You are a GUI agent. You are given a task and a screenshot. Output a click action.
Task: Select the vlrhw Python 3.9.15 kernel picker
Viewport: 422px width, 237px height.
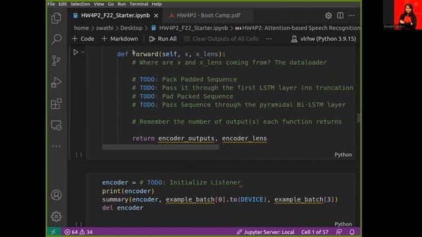coord(324,39)
